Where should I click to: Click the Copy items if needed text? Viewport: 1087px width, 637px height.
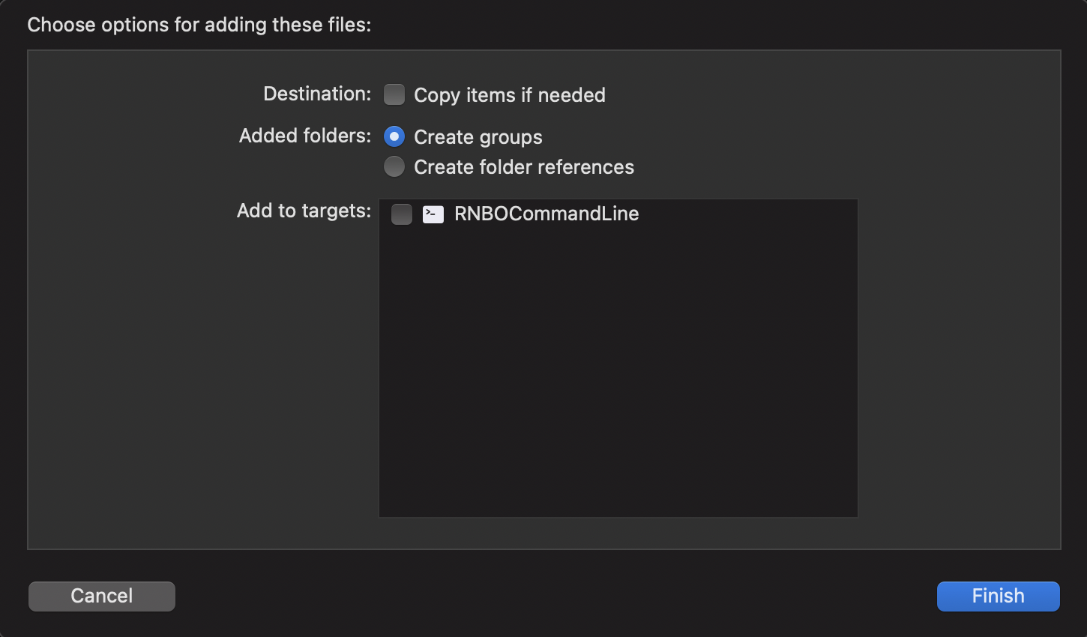(509, 95)
